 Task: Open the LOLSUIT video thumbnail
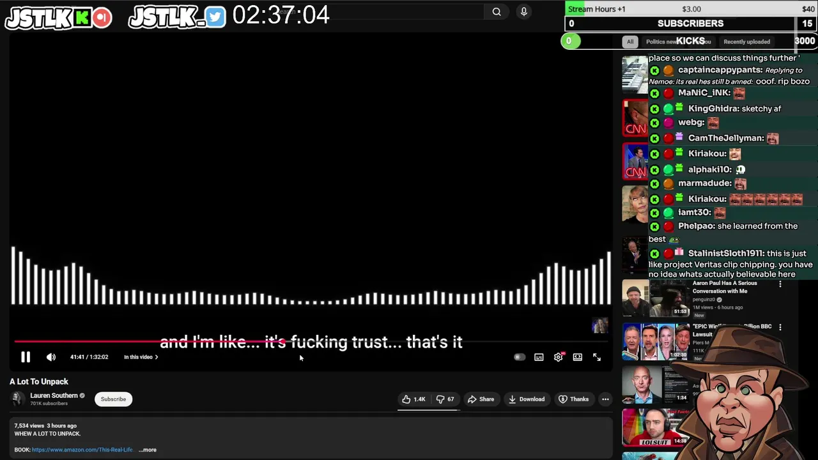click(x=655, y=427)
